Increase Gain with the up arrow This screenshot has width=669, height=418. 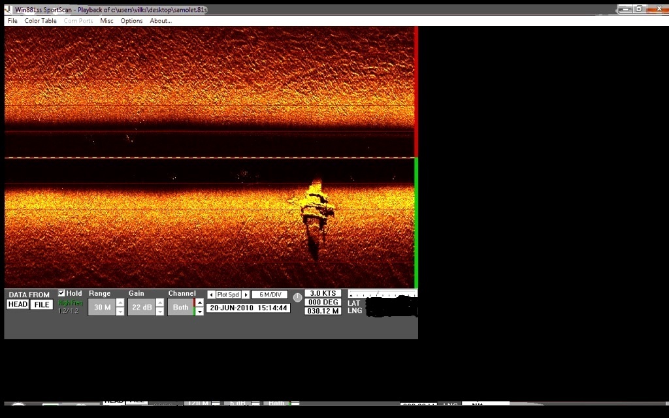(160, 303)
